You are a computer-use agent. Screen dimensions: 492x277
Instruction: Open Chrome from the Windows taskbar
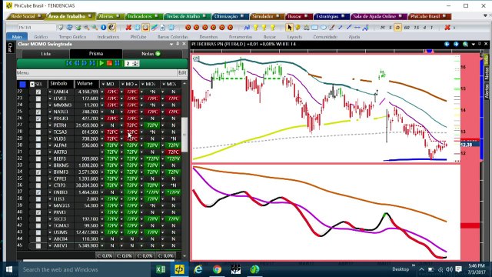click(x=217, y=269)
